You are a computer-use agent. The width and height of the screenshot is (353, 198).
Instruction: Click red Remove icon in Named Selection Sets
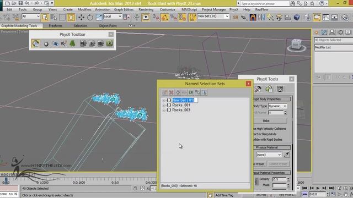[171, 92]
